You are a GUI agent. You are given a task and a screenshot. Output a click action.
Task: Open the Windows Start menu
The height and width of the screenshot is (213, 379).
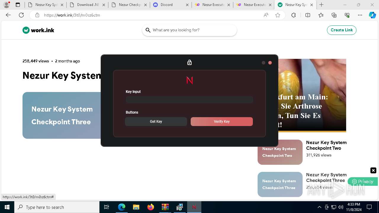click(x=7, y=207)
